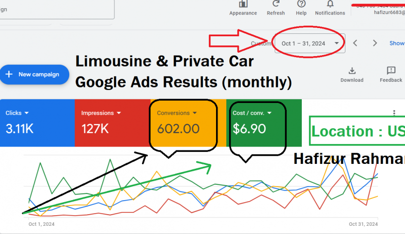Click the Download icon
The image size is (405, 234).
[x=352, y=71]
